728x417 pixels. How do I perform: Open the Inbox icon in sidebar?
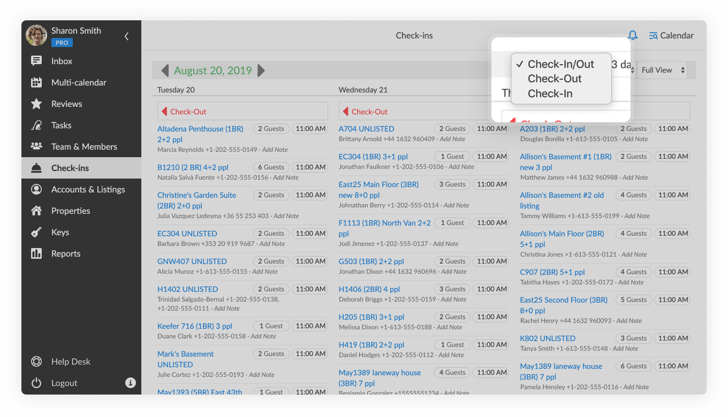click(x=36, y=61)
